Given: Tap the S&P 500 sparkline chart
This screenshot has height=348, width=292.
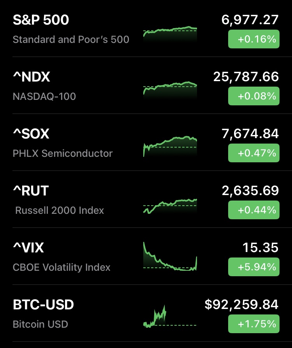Looking at the screenshot, I should pyautogui.click(x=170, y=33).
